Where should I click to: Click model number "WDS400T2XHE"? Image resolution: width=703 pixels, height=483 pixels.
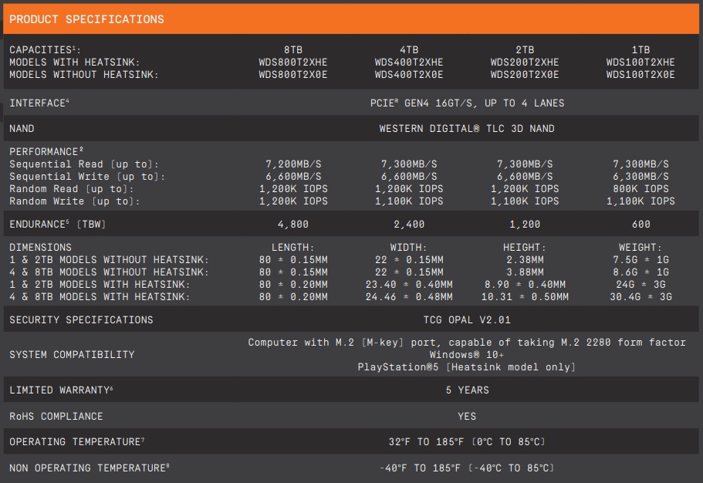click(409, 62)
